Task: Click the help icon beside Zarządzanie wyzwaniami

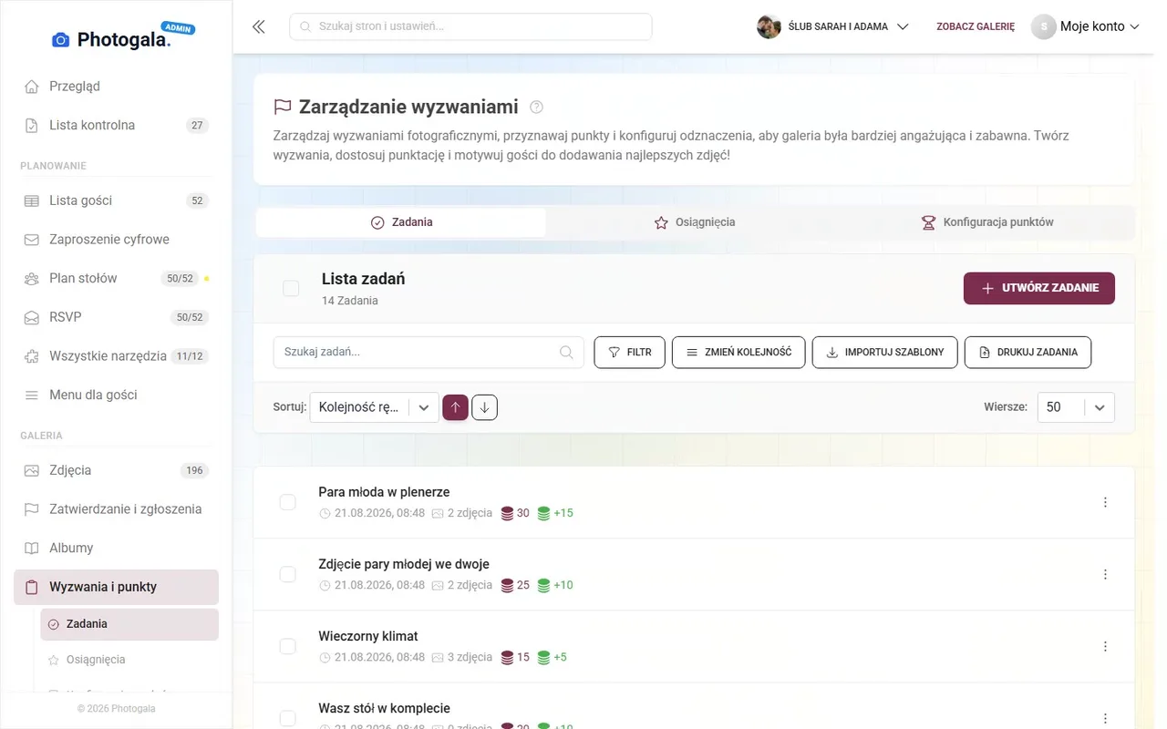Action: coord(536,107)
